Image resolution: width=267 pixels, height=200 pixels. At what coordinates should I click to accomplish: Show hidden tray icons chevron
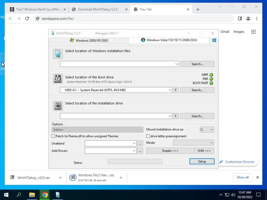coord(221,195)
